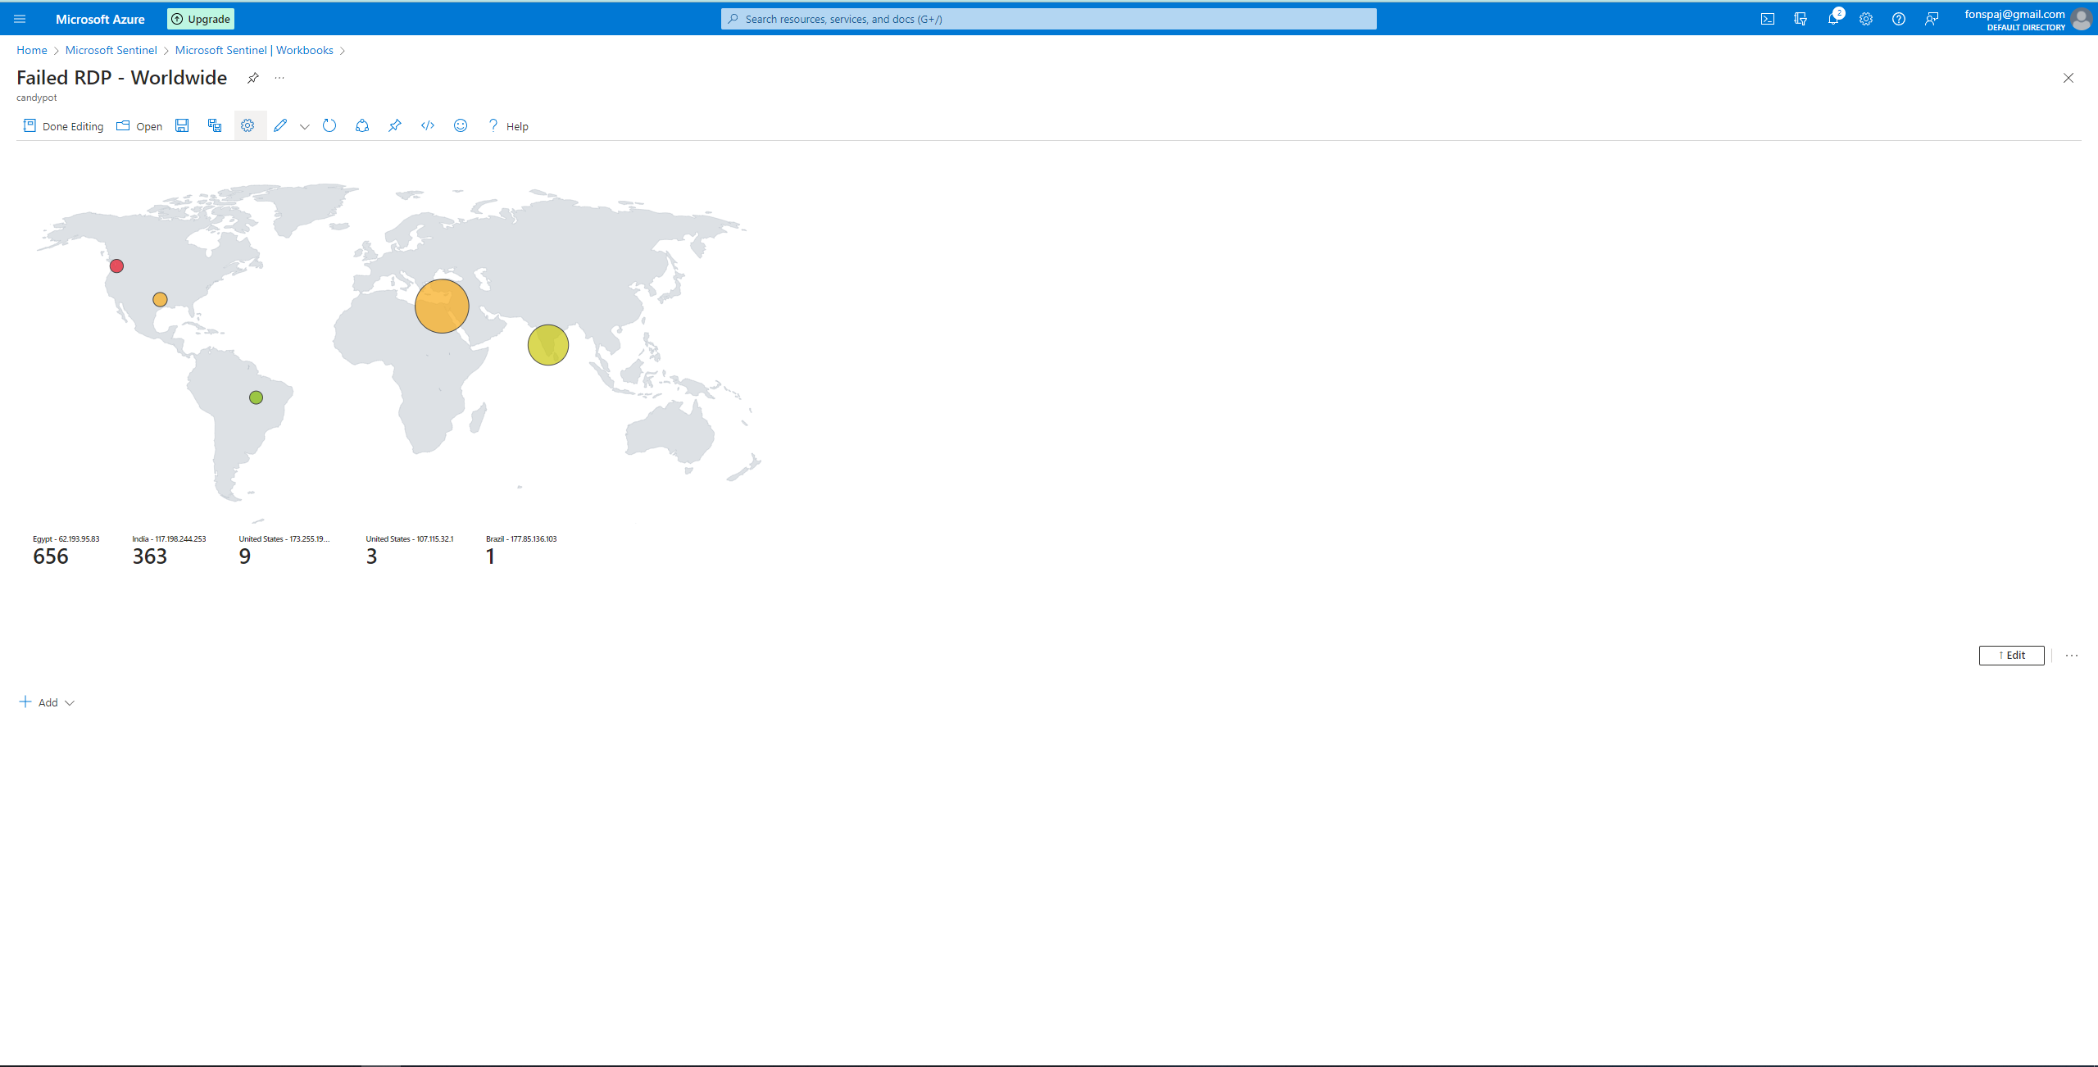Open the feedback icon in header

coord(1932,19)
